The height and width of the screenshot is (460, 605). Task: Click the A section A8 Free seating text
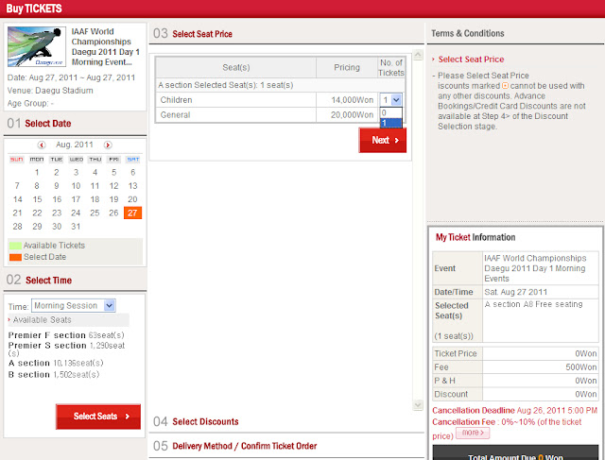coord(533,304)
